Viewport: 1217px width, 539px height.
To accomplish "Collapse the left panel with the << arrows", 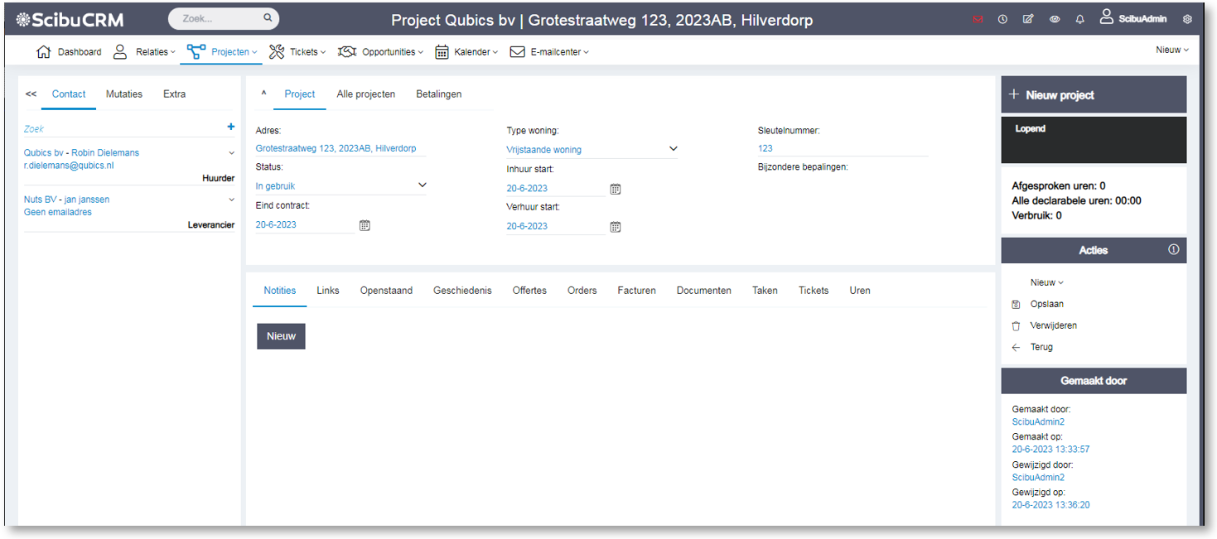I will [x=31, y=94].
